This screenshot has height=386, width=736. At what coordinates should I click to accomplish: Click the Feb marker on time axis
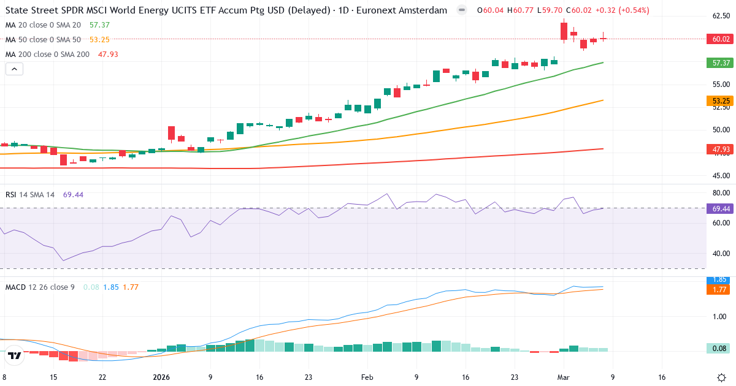click(367, 377)
